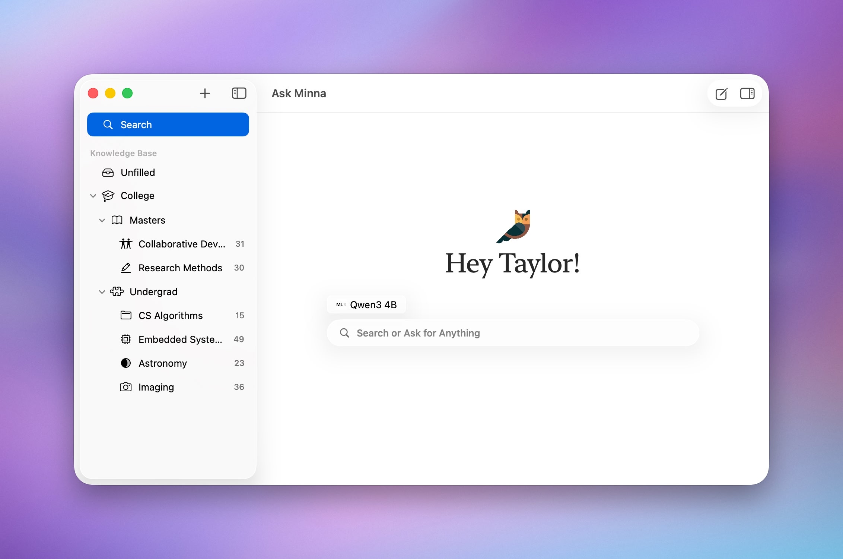Screen dimensions: 843x559
Task: Toggle the right inspector panel icon
Action: click(747, 94)
